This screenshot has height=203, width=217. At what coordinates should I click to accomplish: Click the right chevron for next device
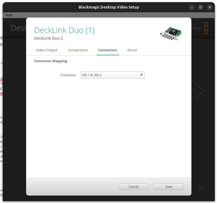pyautogui.click(x=199, y=91)
